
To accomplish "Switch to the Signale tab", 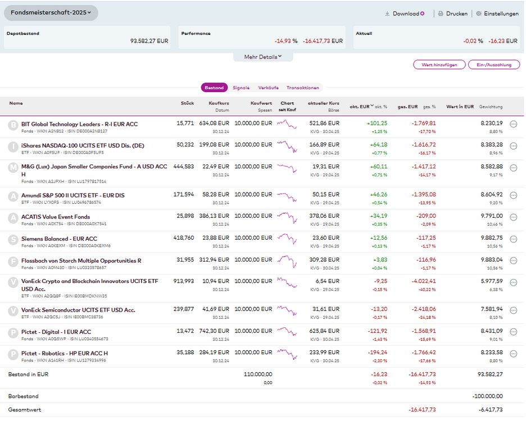I will [241, 88].
